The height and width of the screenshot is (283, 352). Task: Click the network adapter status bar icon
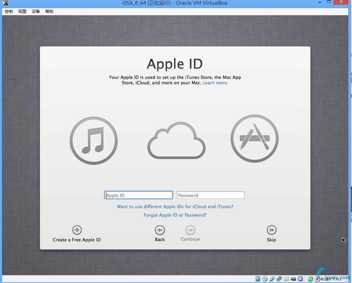[x=279, y=279]
